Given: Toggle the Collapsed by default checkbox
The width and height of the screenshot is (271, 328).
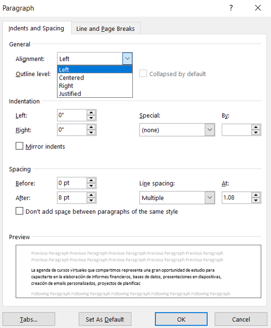Looking at the screenshot, I should tap(143, 73).
